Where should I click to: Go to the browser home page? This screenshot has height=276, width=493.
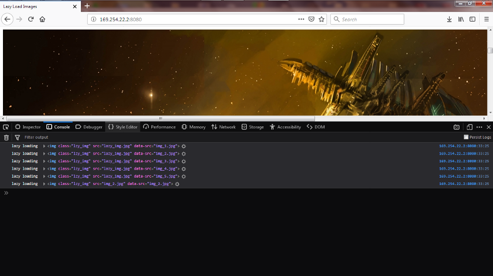42,19
